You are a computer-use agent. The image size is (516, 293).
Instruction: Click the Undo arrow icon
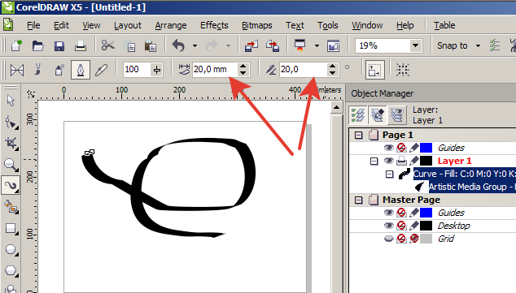pyautogui.click(x=179, y=45)
